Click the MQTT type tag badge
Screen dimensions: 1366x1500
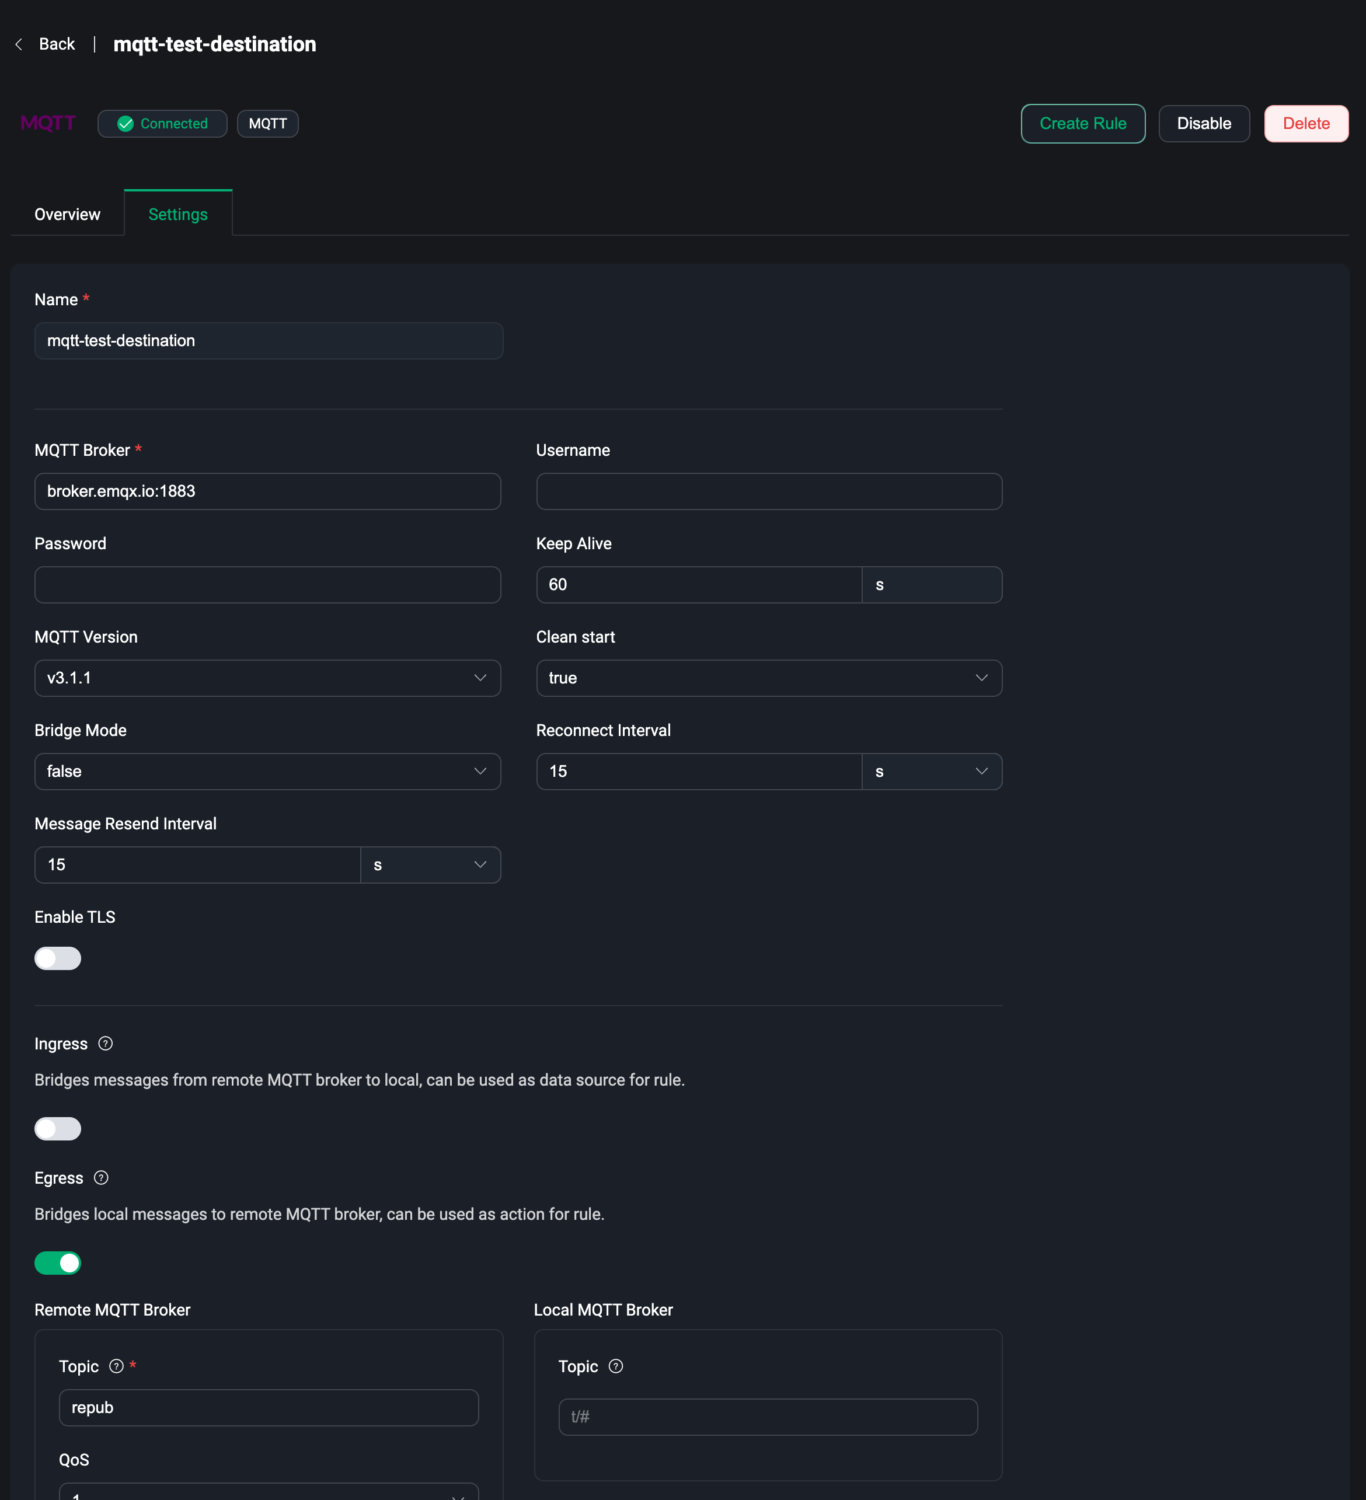click(268, 124)
